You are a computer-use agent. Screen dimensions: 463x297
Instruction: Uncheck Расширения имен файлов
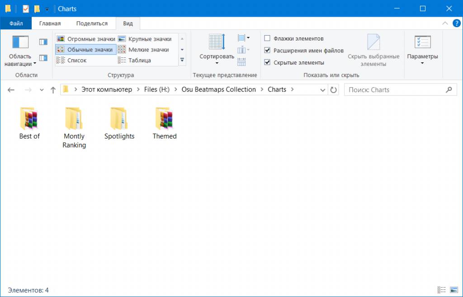coord(267,51)
